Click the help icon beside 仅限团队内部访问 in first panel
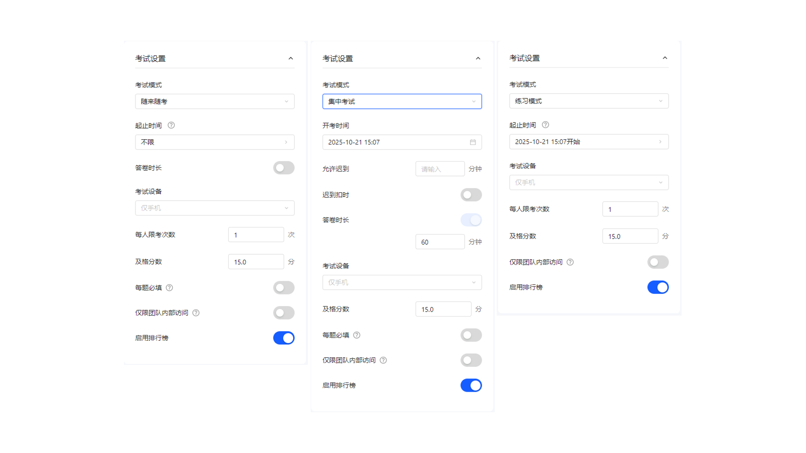The height and width of the screenshot is (453, 806). [196, 313]
